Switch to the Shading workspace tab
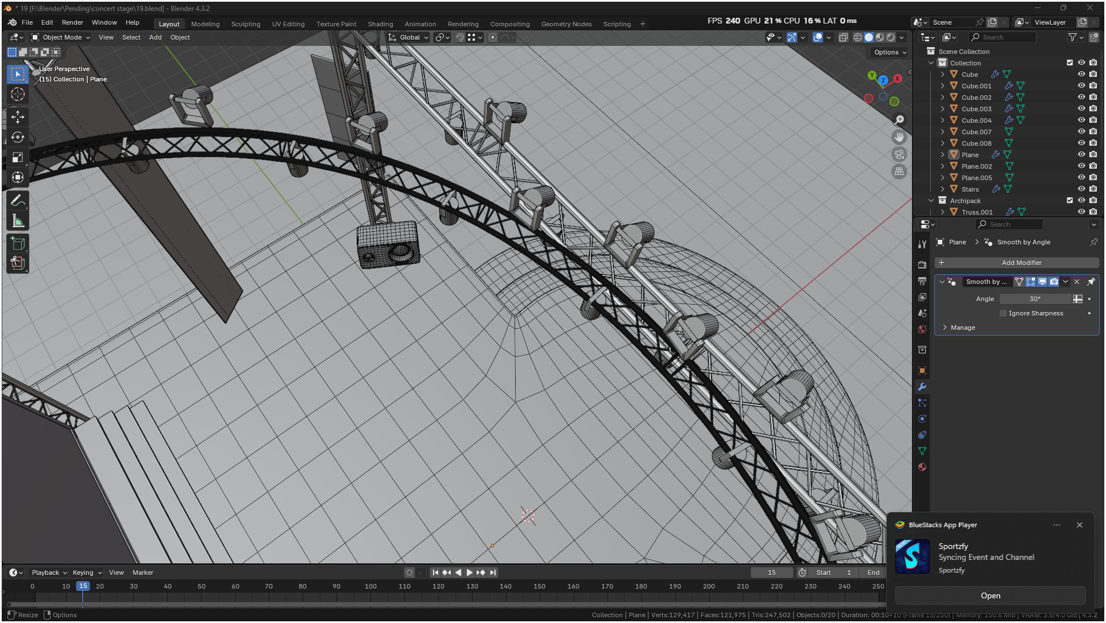Viewport: 1106px width, 623px height. coord(380,24)
